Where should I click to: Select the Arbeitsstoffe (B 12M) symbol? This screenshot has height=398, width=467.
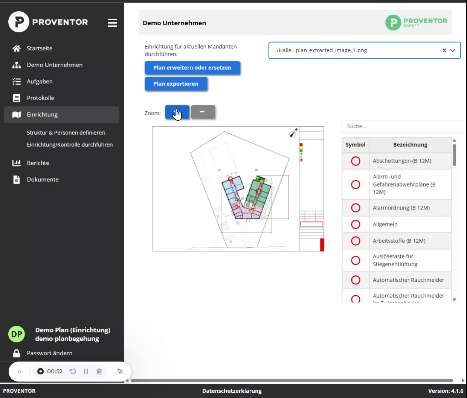356,241
